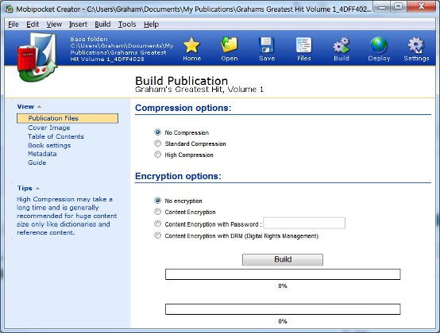Open the Insert menu
440x333 pixels.
78,25
